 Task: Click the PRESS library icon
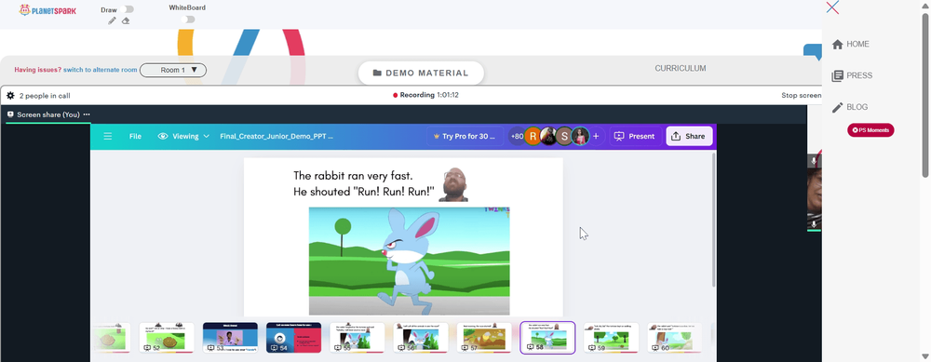coord(838,75)
